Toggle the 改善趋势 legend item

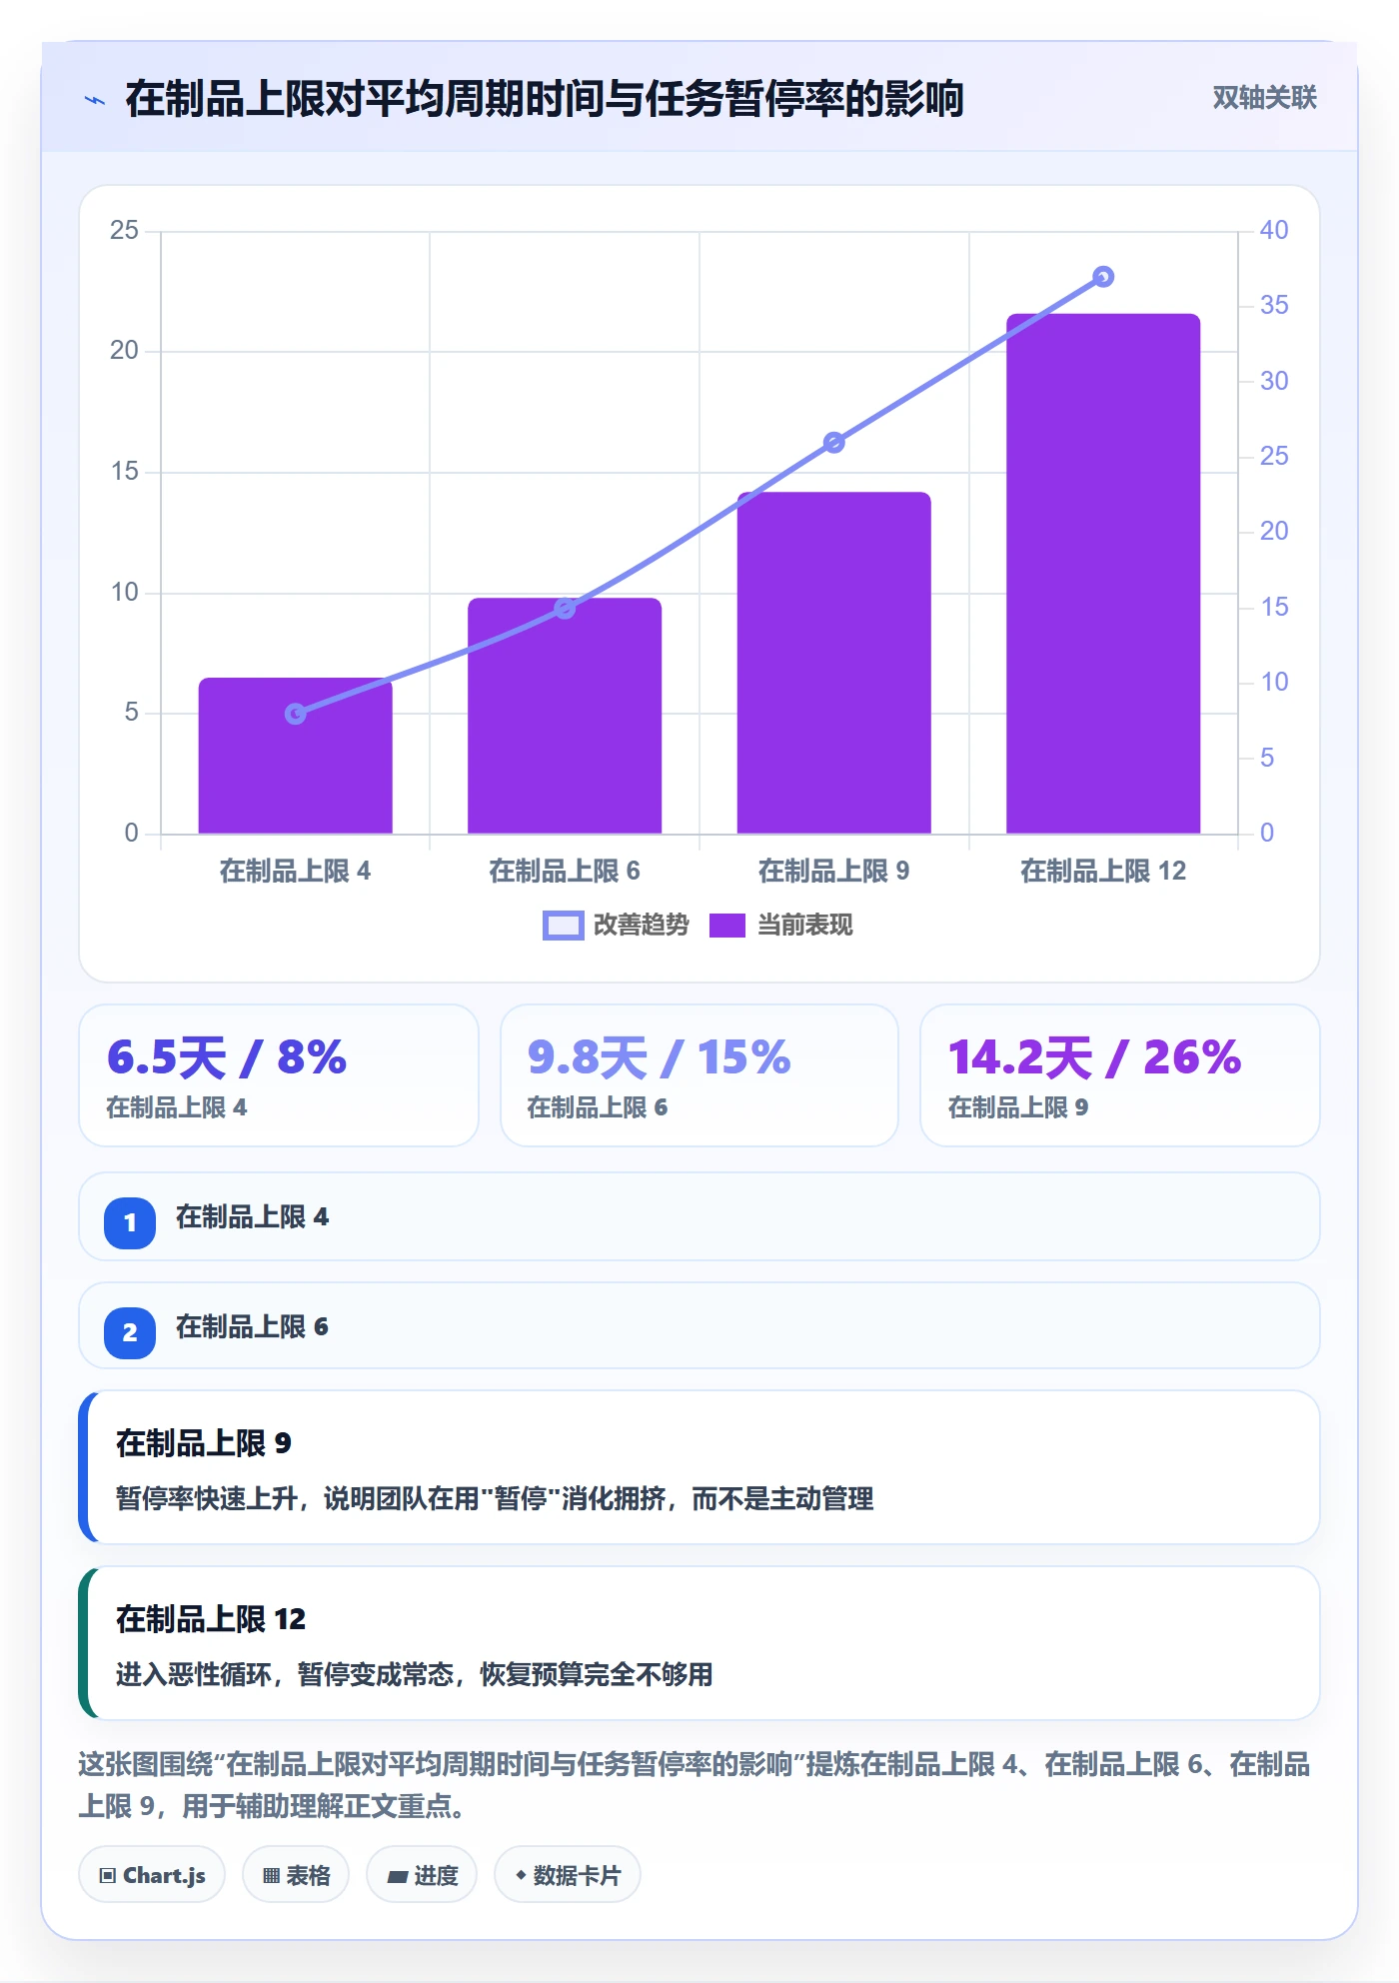pos(616,926)
